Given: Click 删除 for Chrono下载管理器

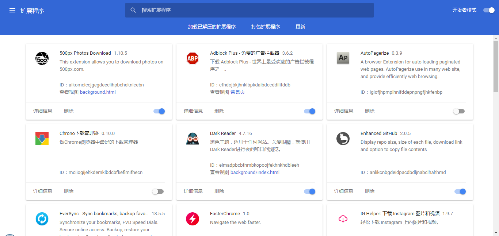Looking at the screenshot, I should click(69, 191).
